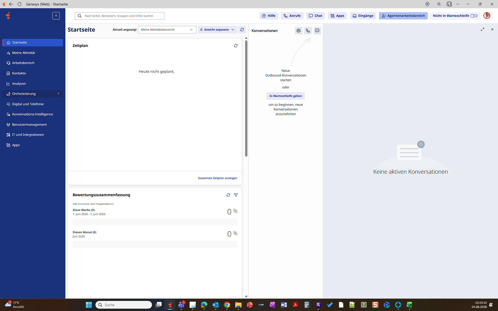Open Microsoft Teams from taskbar

click(181, 305)
